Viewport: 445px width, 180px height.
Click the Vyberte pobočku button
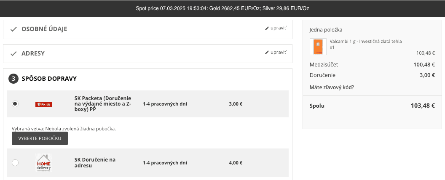pos(40,138)
